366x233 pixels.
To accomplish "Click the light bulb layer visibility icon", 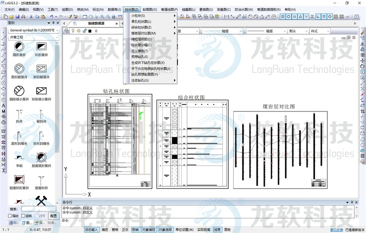I will pyautogui.click(x=73, y=31).
